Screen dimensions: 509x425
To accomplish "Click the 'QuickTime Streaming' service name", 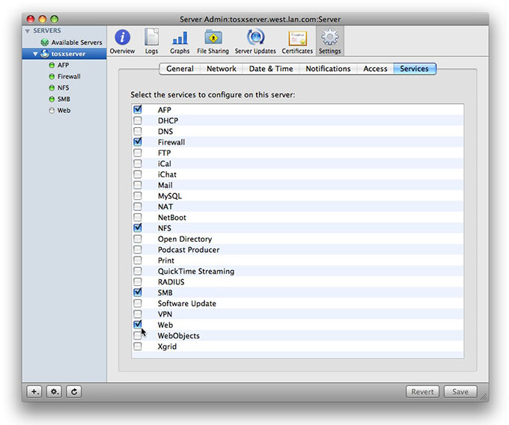I will [x=196, y=271].
